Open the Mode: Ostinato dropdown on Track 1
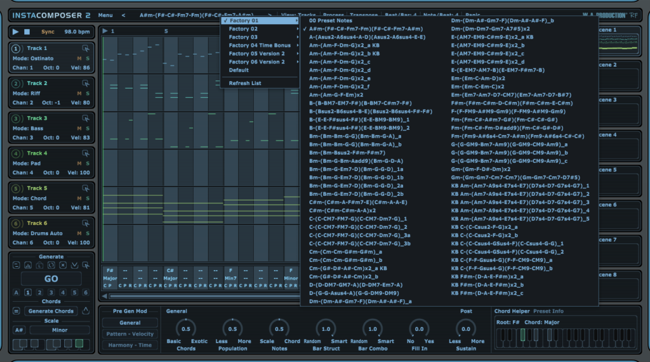 (x=33, y=58)
